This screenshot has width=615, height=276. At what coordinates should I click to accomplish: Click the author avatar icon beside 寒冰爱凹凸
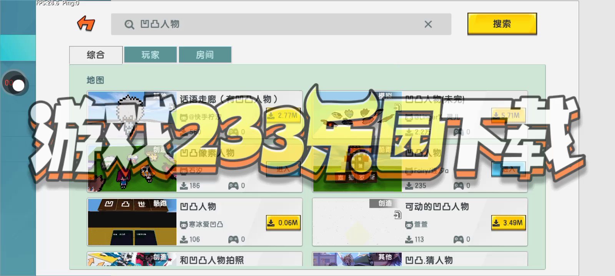tap(184, 225)
